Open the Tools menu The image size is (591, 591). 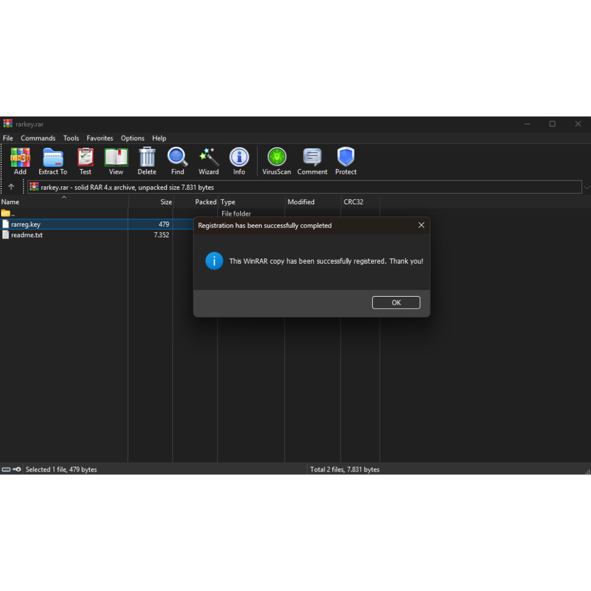coord(71,139)
